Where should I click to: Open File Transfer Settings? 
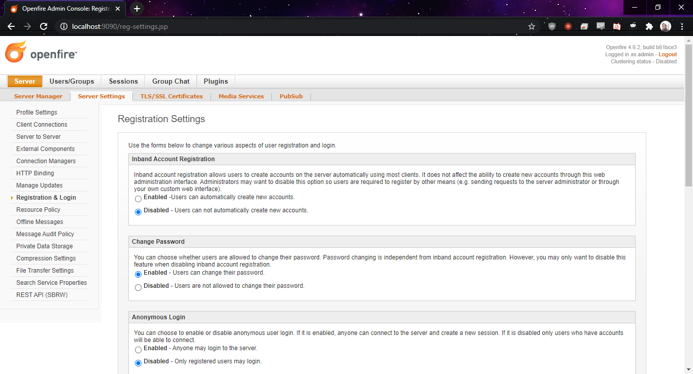click(x=45, y=271)
